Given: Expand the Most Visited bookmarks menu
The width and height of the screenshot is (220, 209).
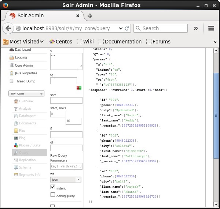Looking at the screenshot, I should coord(23,42).
